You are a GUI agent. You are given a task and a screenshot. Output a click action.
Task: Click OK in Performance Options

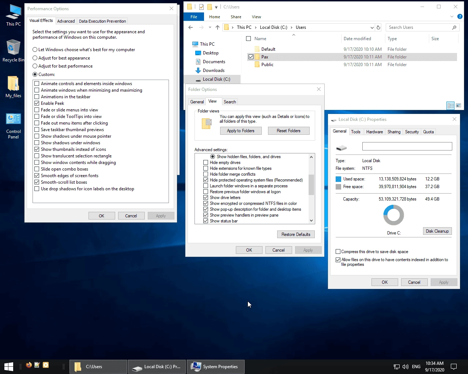point(102,216)
